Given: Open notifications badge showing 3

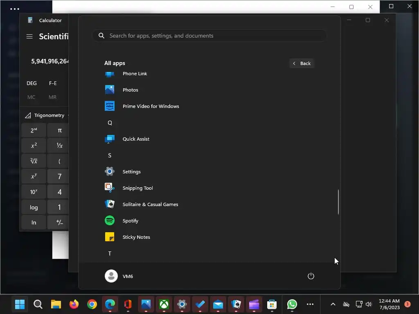Looking at the screenshot, I should click(408, 304).
